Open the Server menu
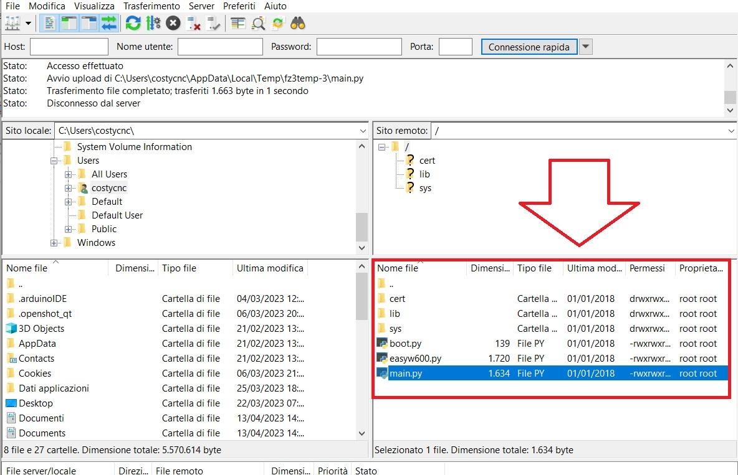This screenshot has width=738, height=475. click(x=201, y=6)
